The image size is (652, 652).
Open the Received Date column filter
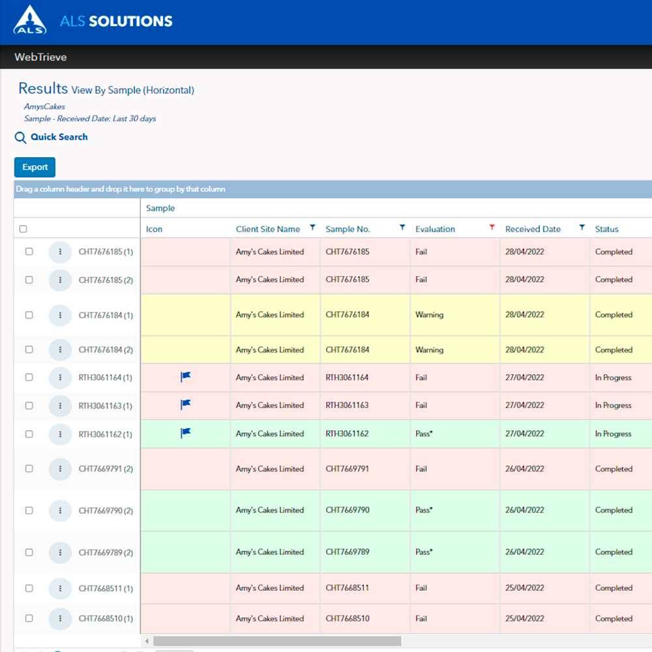coord(582,228)
